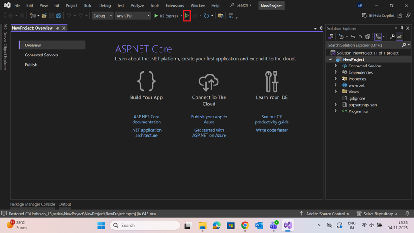Viewport: 414px width, 233px height.
Task: Open the Build menu
Action: tap(88, 6)
